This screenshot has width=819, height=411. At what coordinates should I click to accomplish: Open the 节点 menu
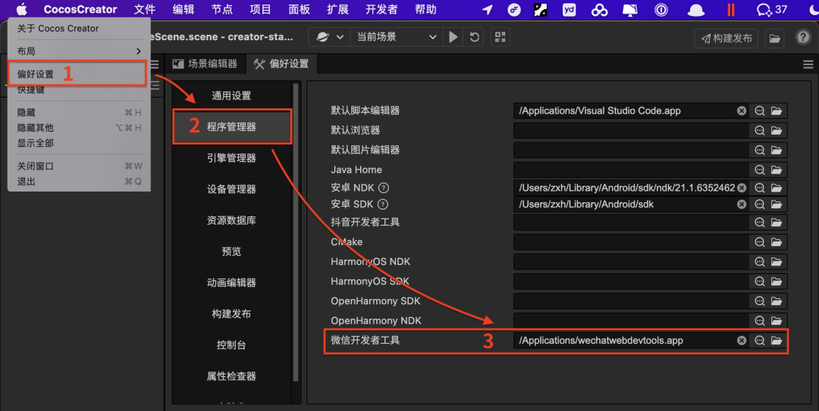click(222, 9)
